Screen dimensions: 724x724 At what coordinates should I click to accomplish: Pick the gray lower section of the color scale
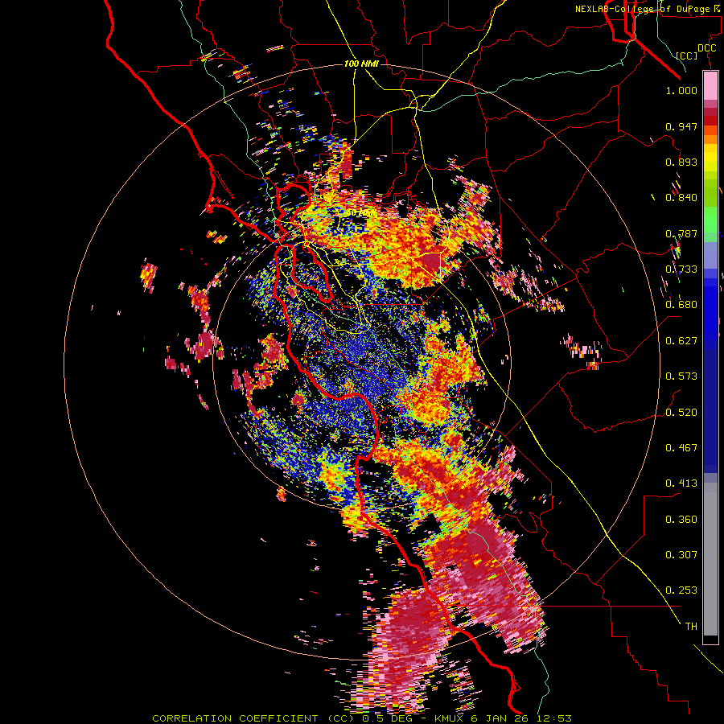pyautogui.click(x=710, y=559)
